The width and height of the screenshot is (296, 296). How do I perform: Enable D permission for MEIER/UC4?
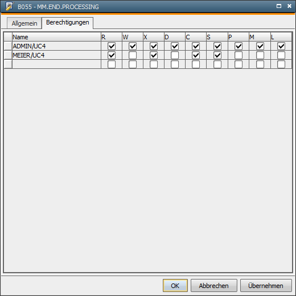pos(175,55)
